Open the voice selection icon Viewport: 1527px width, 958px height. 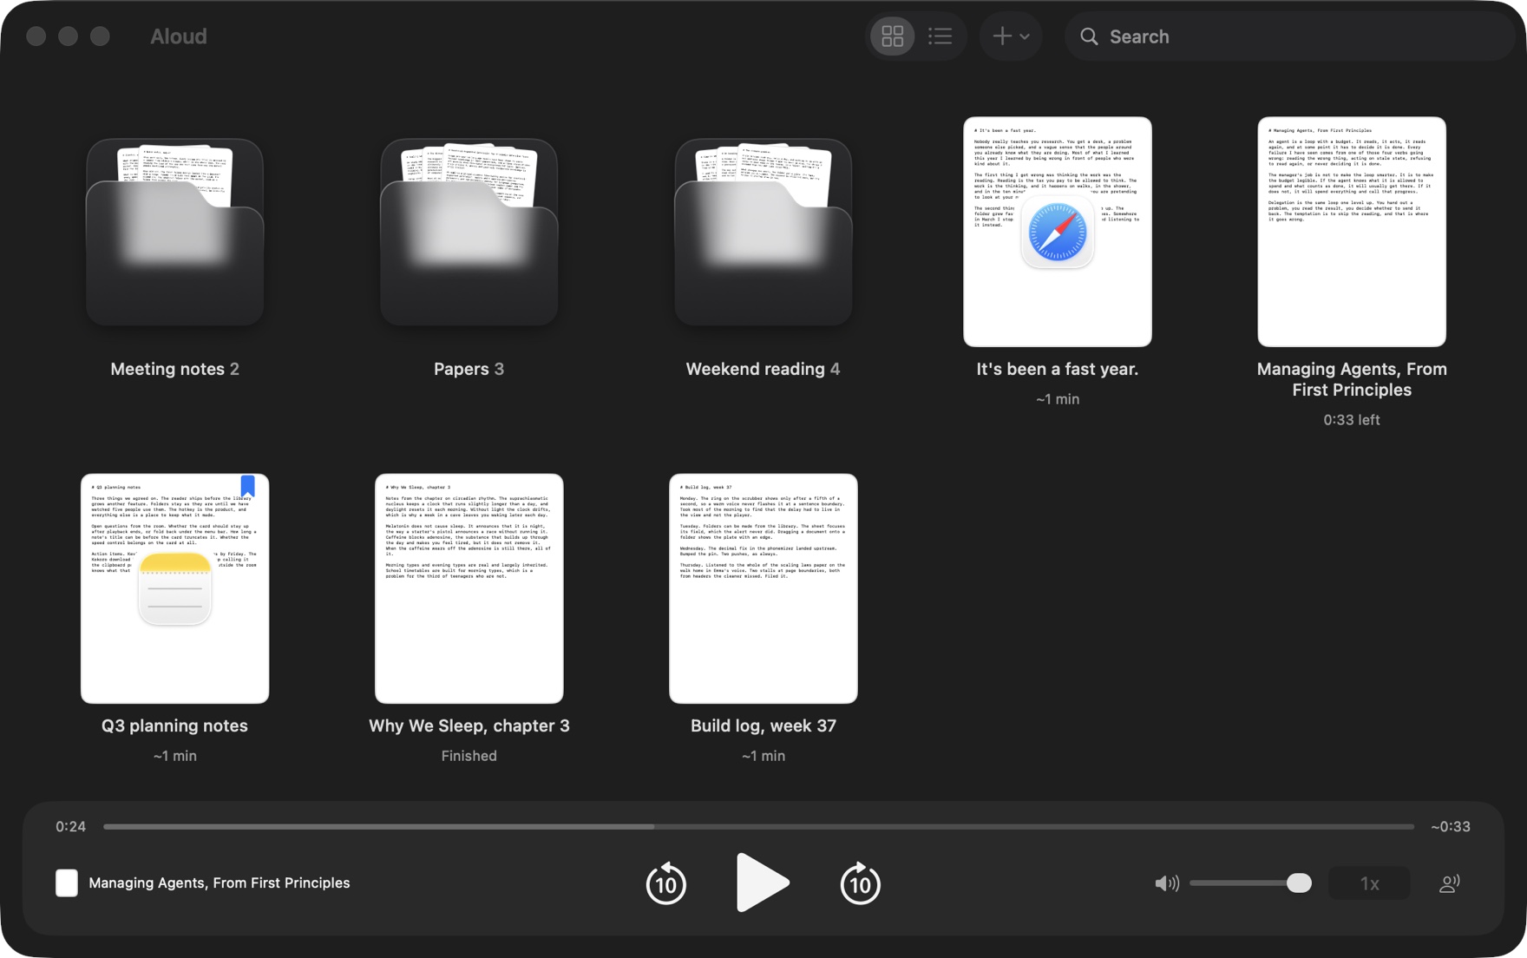[x=1449, y=883]
